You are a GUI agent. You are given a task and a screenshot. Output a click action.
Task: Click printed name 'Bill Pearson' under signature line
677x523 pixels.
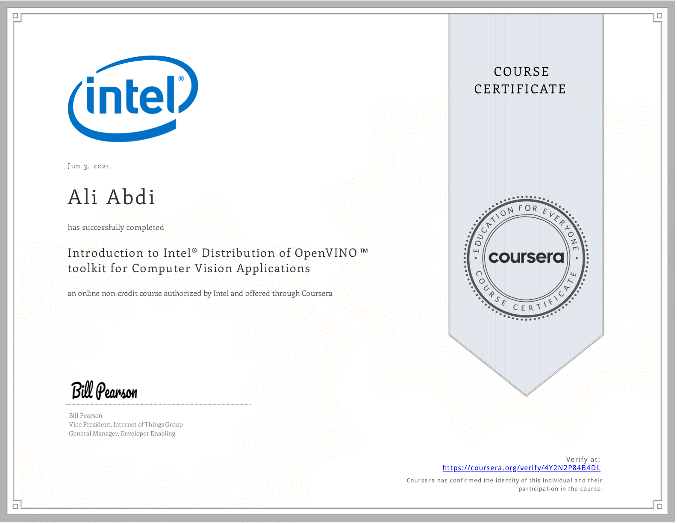pos(85,415)
